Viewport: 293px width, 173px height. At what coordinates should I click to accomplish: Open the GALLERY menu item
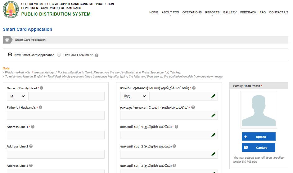coord(230,12)
